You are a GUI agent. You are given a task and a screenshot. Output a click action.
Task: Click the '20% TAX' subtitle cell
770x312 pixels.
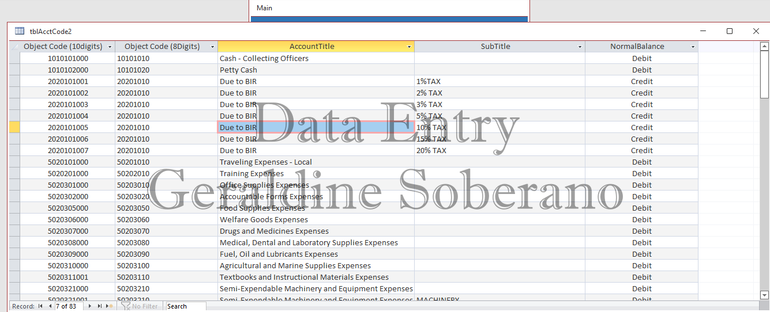click(x=499, y=150)
